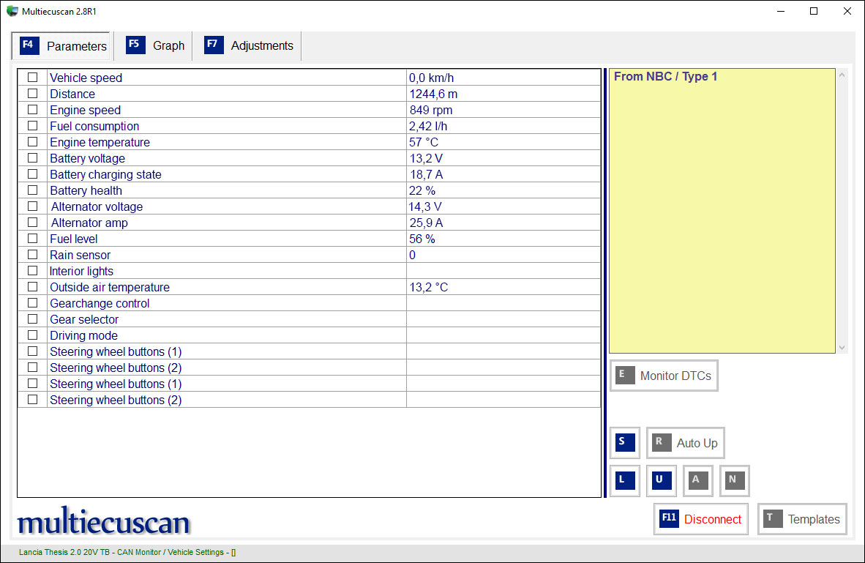Enable the Battery voltage checkbox

(32, 158)
